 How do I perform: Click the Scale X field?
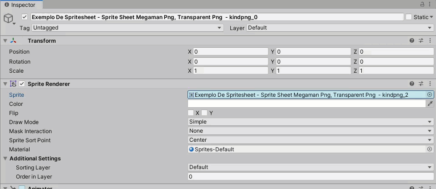click(230, 70)
